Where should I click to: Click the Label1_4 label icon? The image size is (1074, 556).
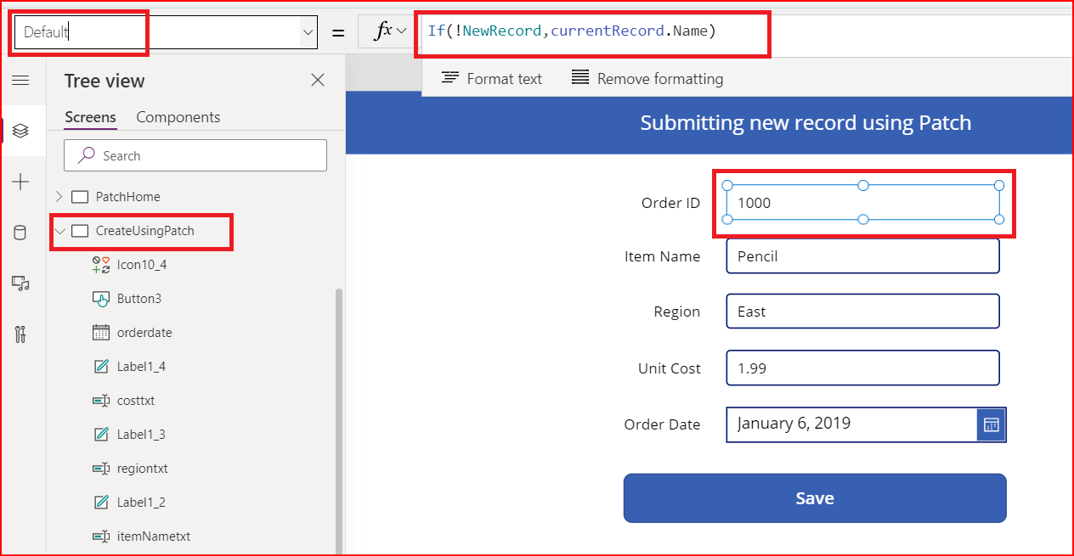pos(101,367)
